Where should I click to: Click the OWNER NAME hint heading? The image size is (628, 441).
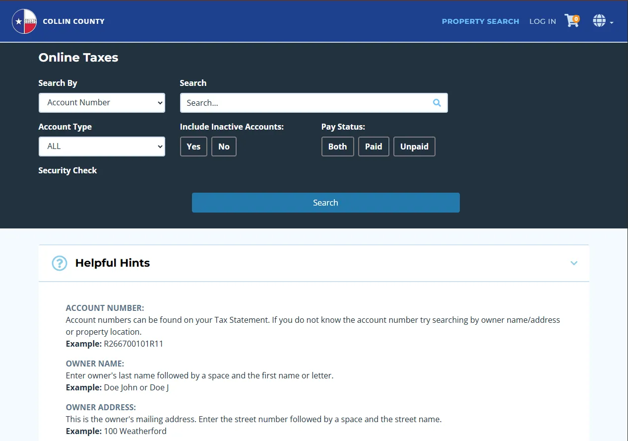[x=95, y=364]
